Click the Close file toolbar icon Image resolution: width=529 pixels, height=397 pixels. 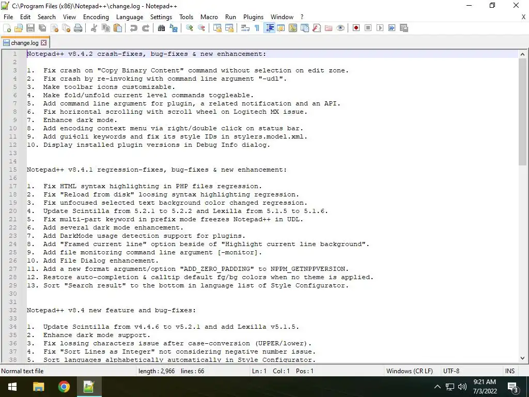pyautogui.click(x=54, y=28)
